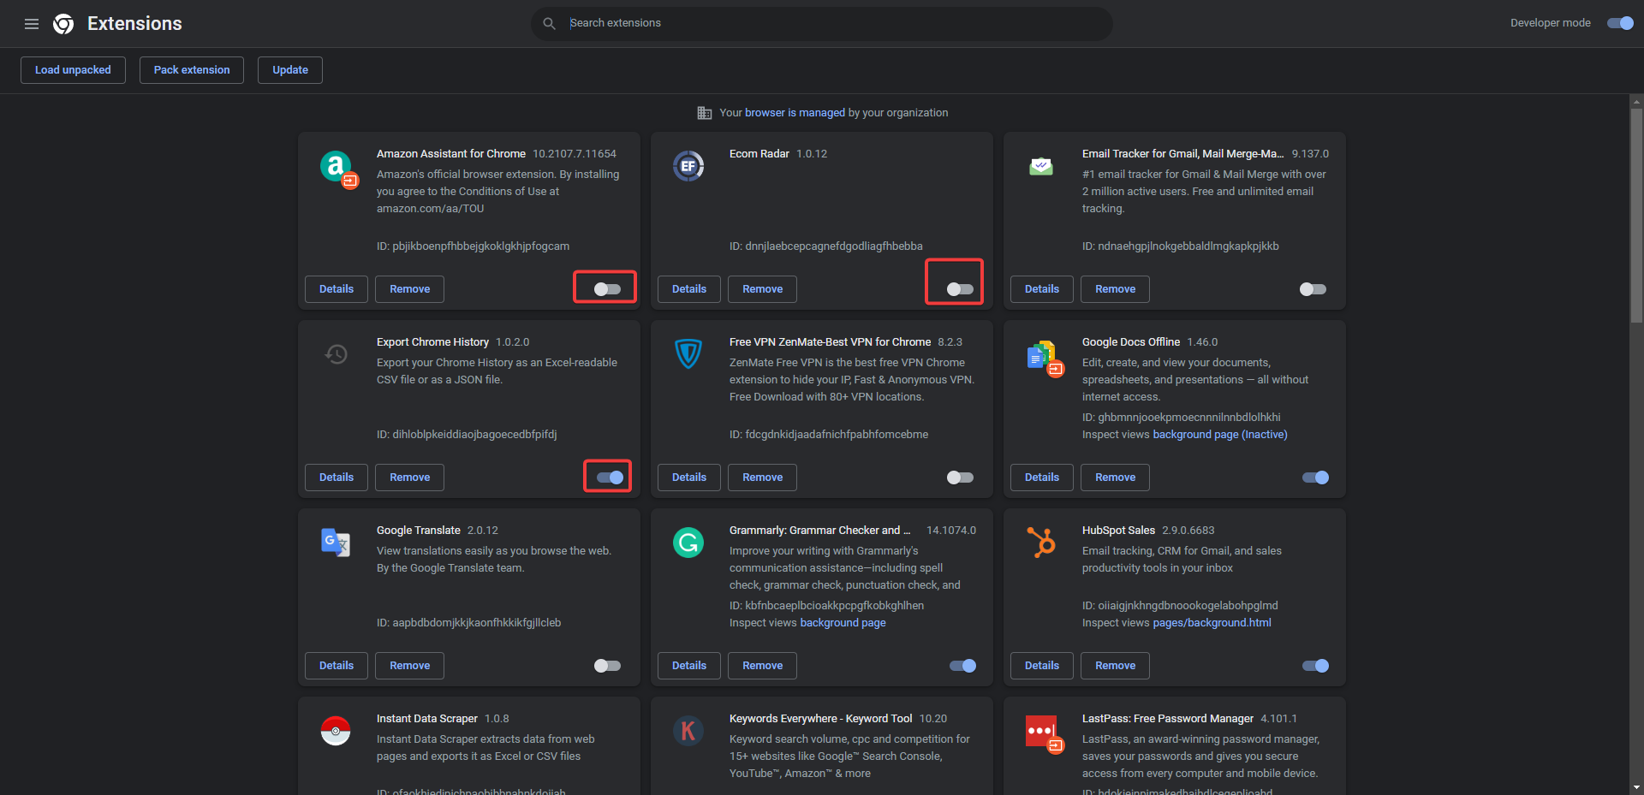Remove Free VPN ZenMate extension
The width and height of the screenshot is (1644, 795).
coord(762,478)
